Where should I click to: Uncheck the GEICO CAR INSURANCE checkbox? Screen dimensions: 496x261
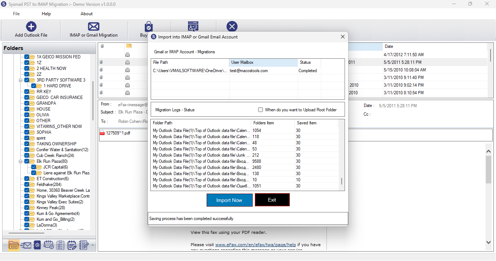coord(27,98)
